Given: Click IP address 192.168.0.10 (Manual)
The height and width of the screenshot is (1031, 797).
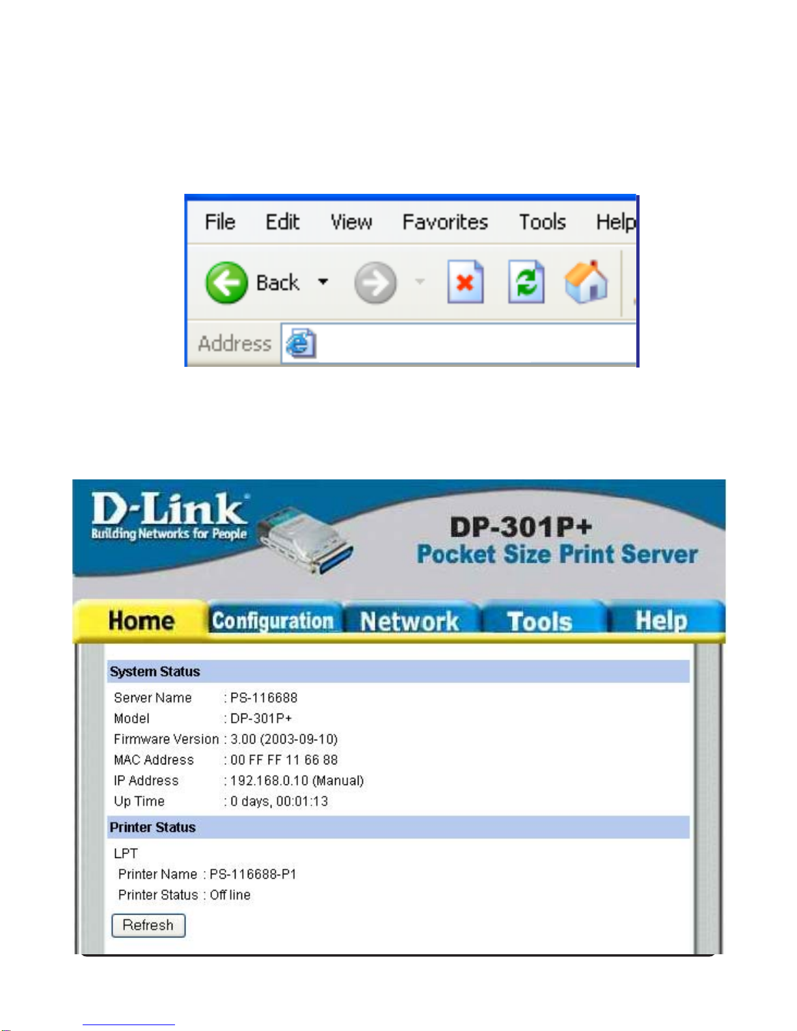Looking at the screenshot, I should 297,781.
